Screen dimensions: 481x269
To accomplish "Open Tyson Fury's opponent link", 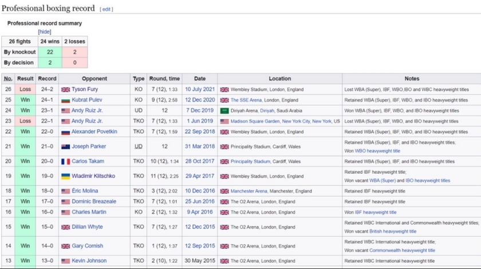I will (85, 89).
